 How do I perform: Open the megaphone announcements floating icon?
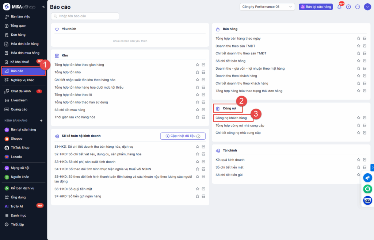click(367, 178)
